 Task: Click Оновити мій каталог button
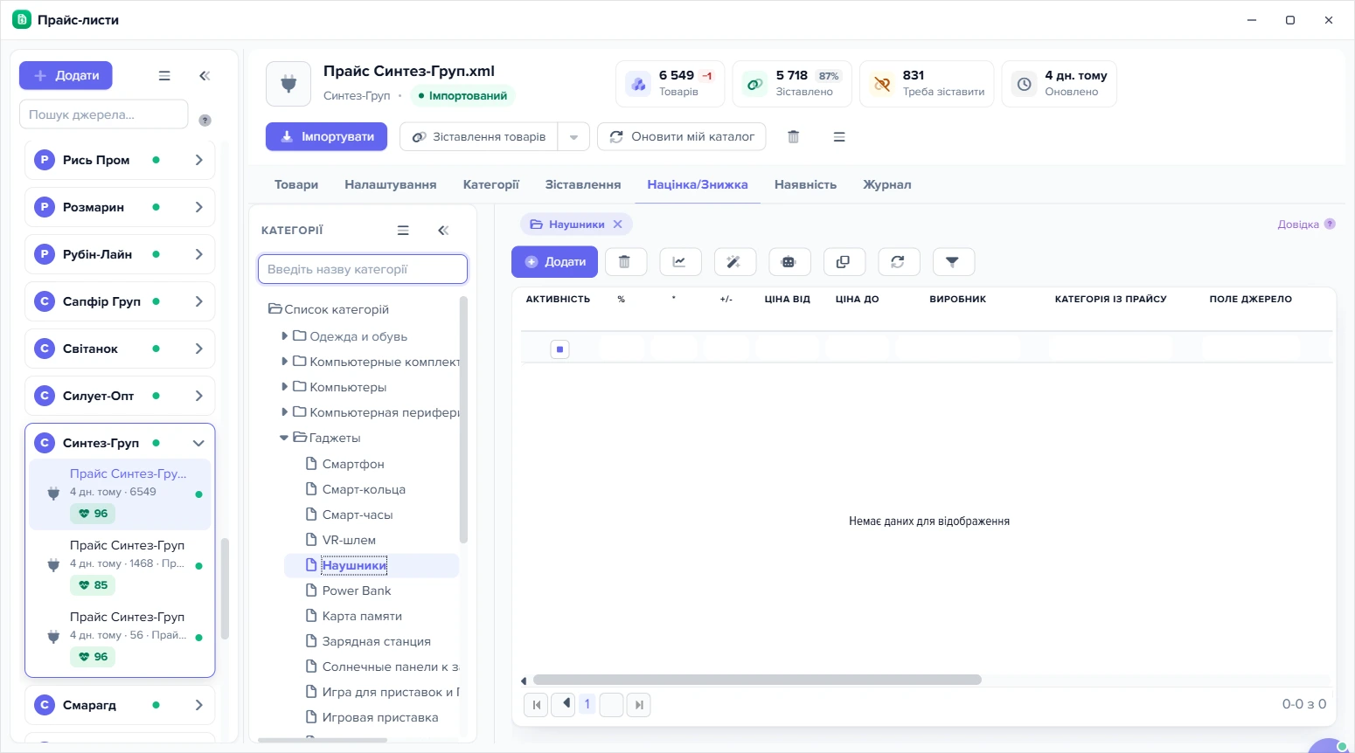coord(682,137)
